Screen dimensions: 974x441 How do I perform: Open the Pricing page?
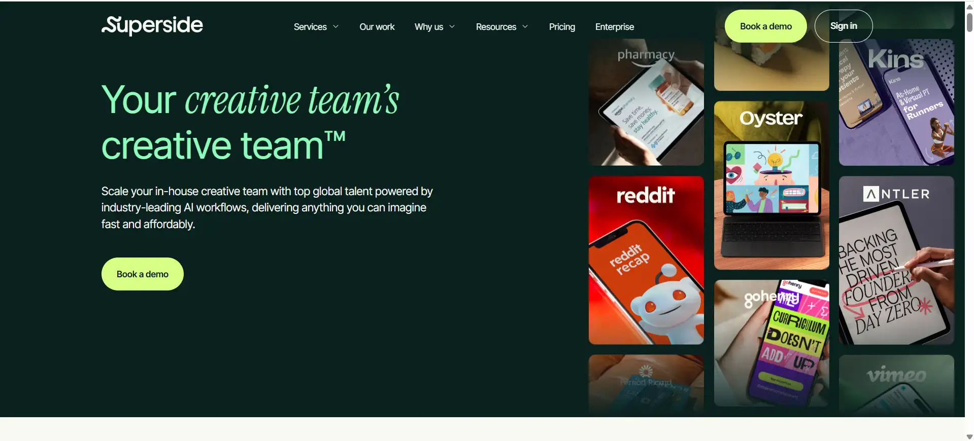click(562, 27)
